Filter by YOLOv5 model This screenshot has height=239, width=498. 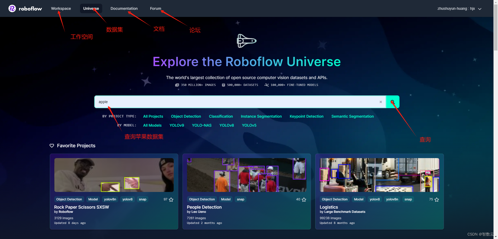pos(249,125)
